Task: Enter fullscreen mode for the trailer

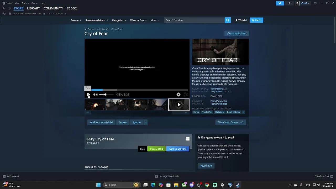Action: [186, 94]
